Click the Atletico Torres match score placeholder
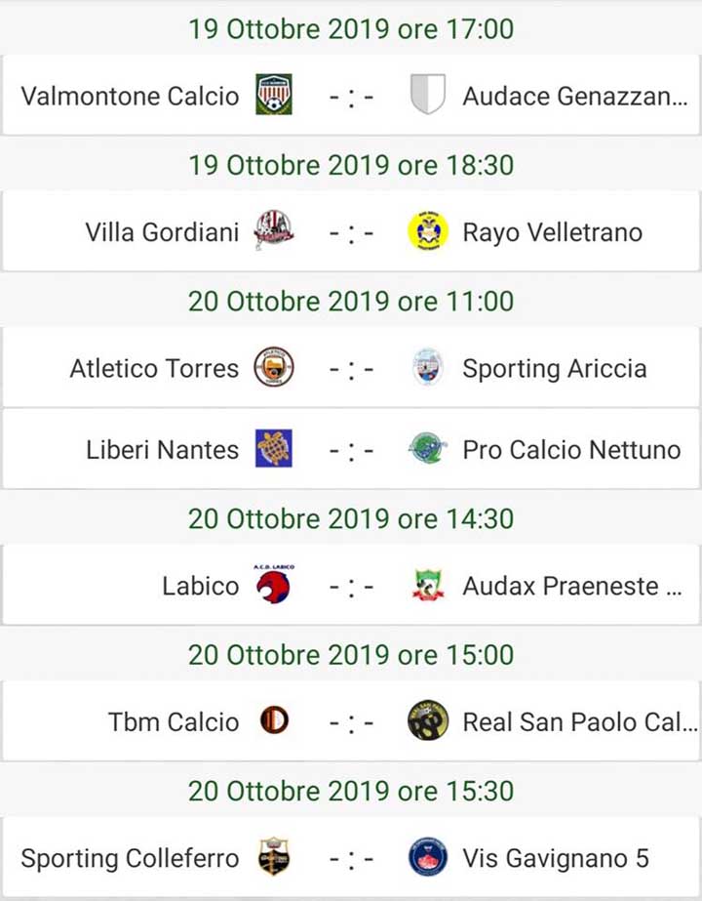The height and width of the screenshot is (901, 702). point(351,369)
